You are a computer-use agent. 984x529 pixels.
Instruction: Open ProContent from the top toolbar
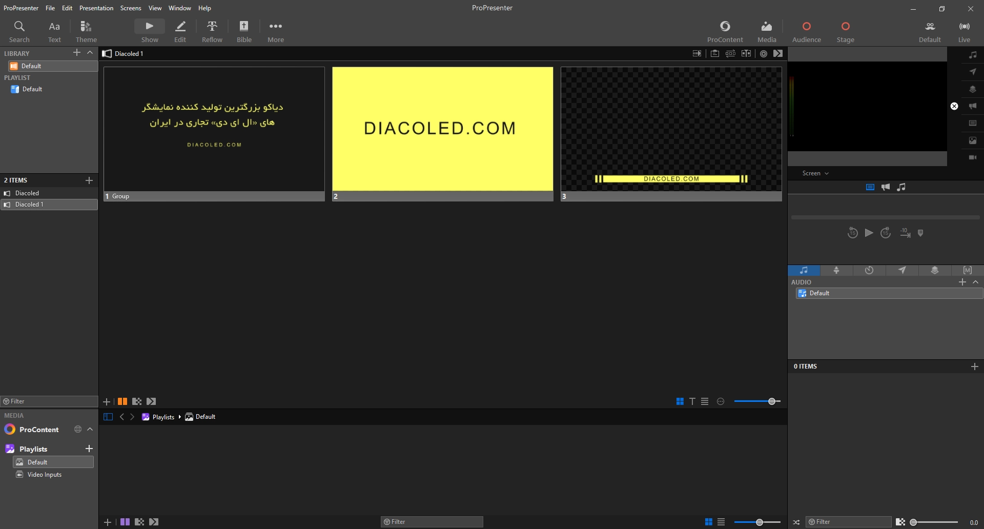tap(725, 32)
